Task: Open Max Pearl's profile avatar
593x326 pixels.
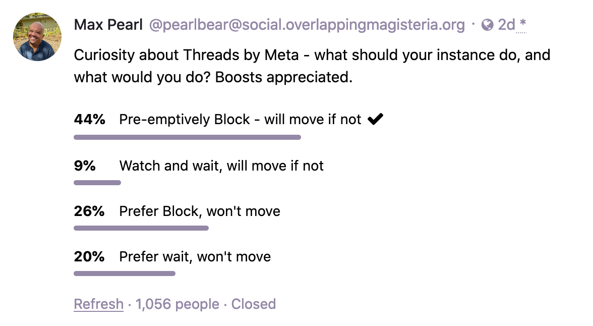Action: tap(37, 36)
